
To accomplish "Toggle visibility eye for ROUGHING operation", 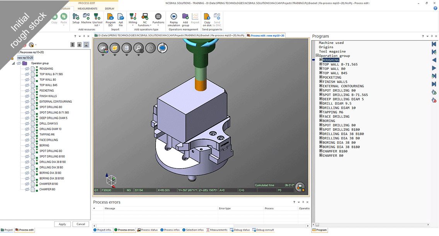I will [x=27, y=69].
